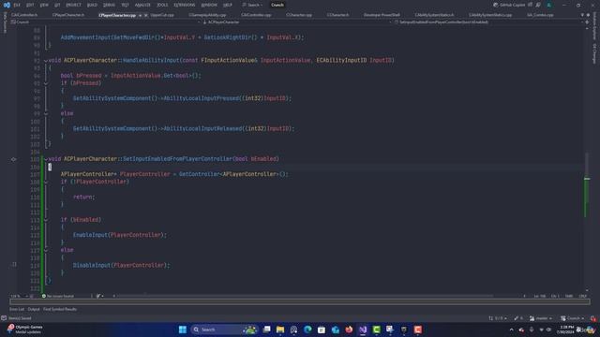Image resolution: width=600 pixels, height=337 pixels.
Task: Open the Git menu
Action: tap(57, 5)
